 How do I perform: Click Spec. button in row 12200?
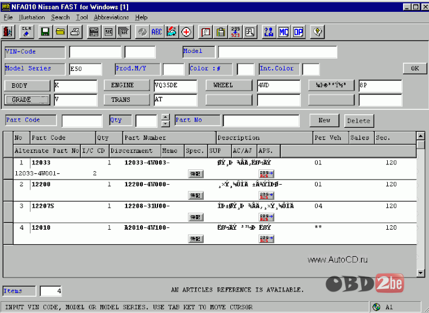pyautogui.click(x=196, y=195)
